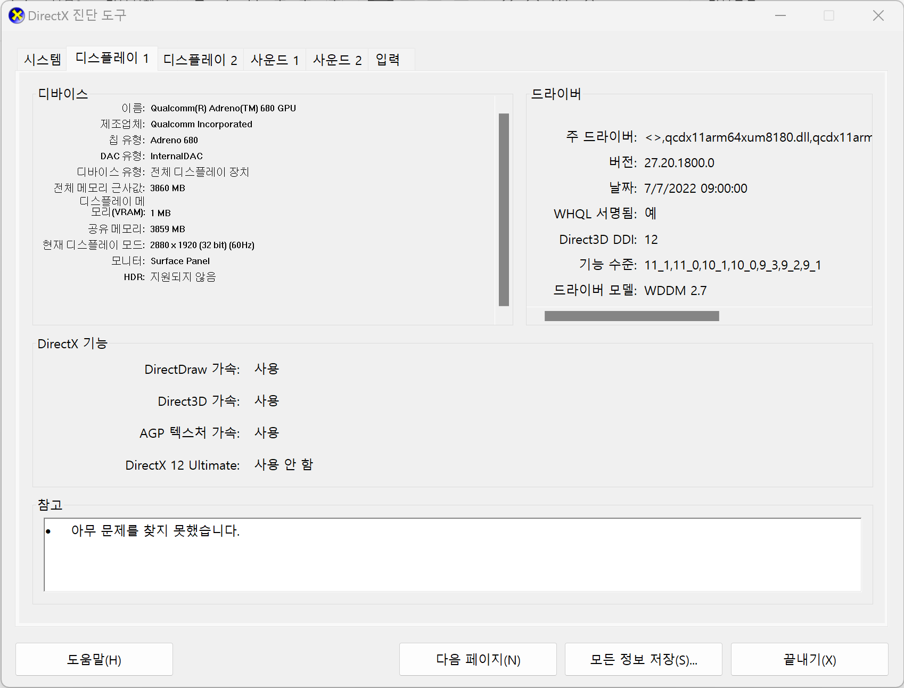The height and width of the screenshot is (688, 904).
Task: Click the Qualcomm Incorporated manufacturer value
Action: (201, 124)
